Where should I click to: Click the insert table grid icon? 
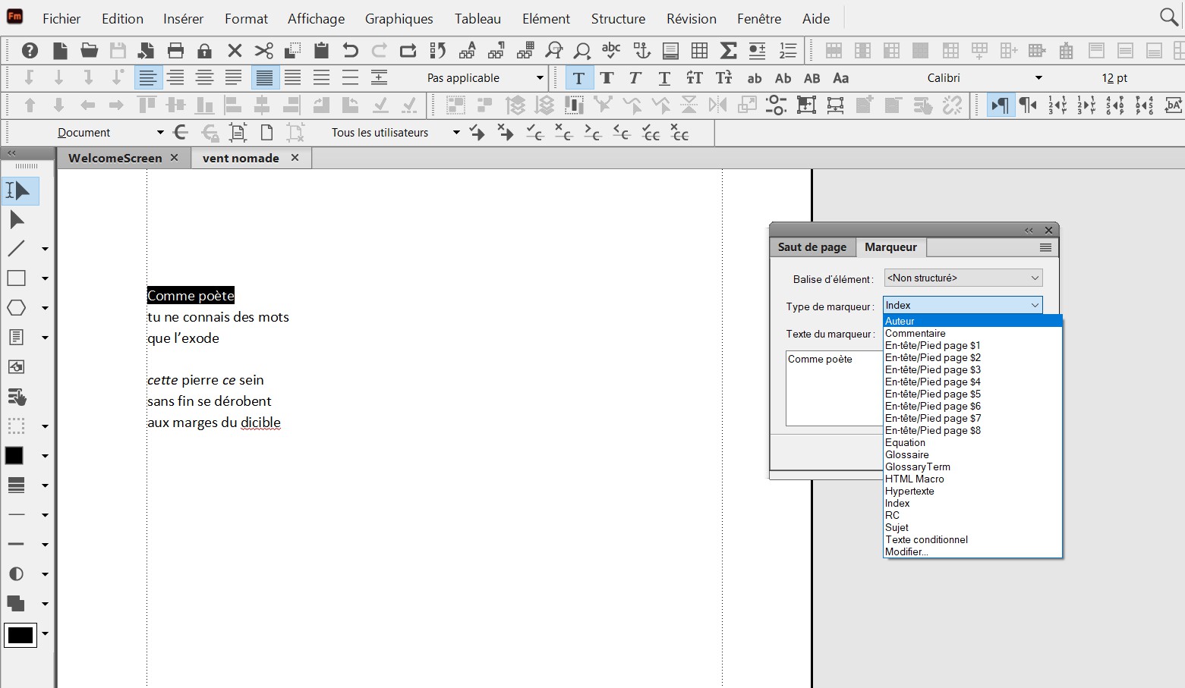[x=699, y=51]
